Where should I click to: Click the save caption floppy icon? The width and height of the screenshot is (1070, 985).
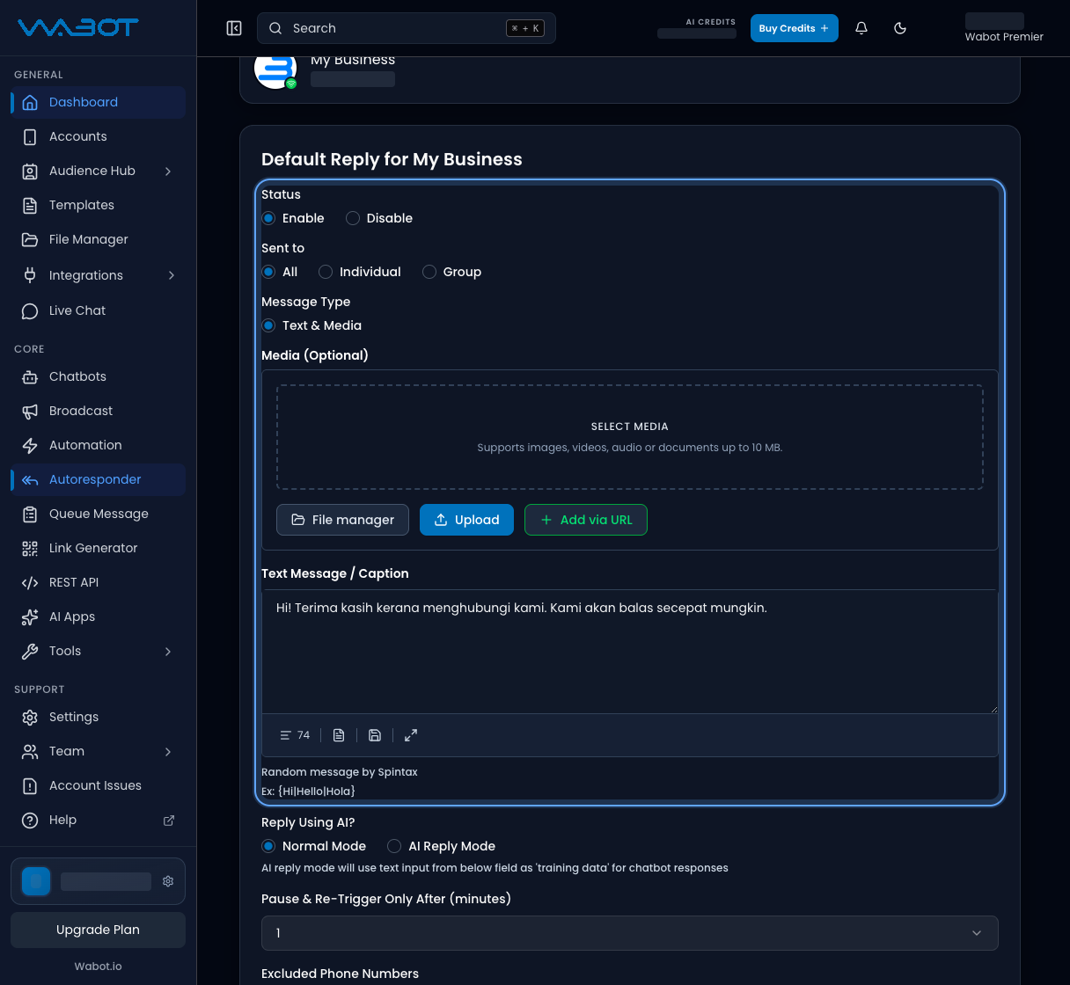[x=375, y=735]
